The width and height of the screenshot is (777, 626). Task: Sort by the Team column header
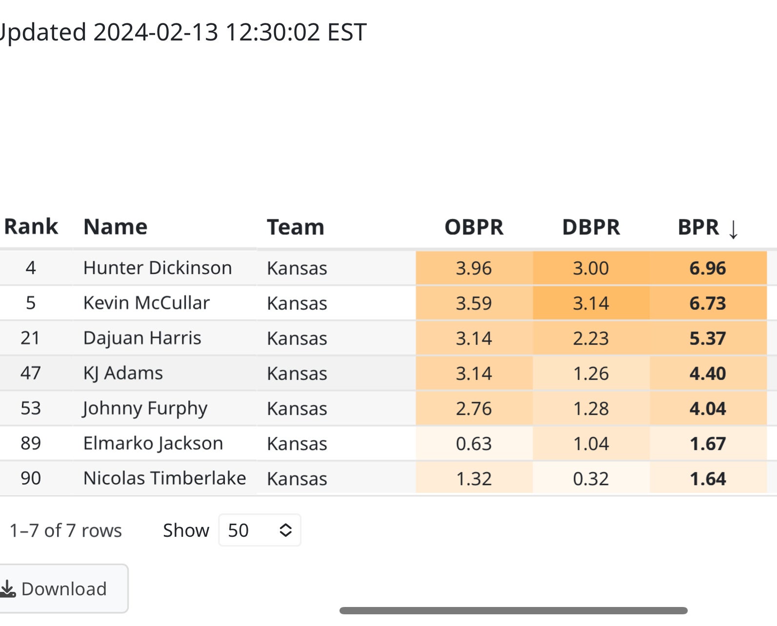296,227
